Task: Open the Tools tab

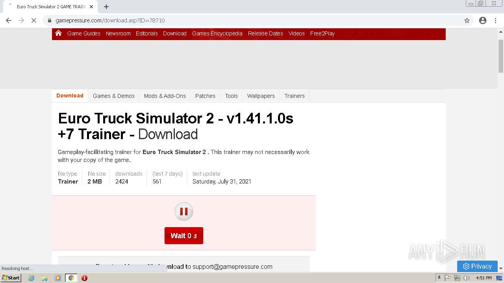Action: click(x=232, y=96)
